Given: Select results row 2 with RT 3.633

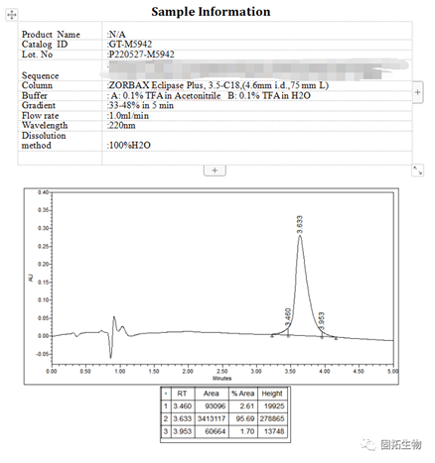Looking at the screenshot, I should coord(224,418).
